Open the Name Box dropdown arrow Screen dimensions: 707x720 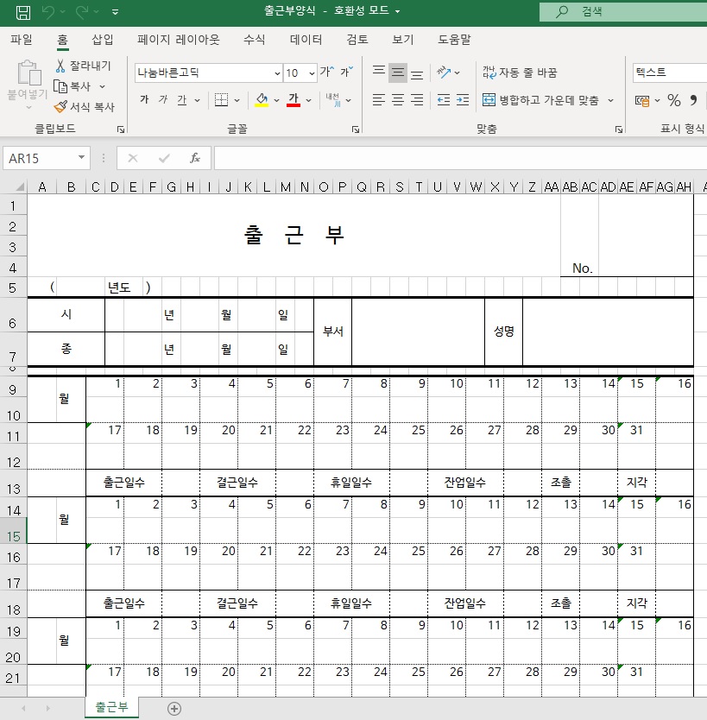click(81, 157)
